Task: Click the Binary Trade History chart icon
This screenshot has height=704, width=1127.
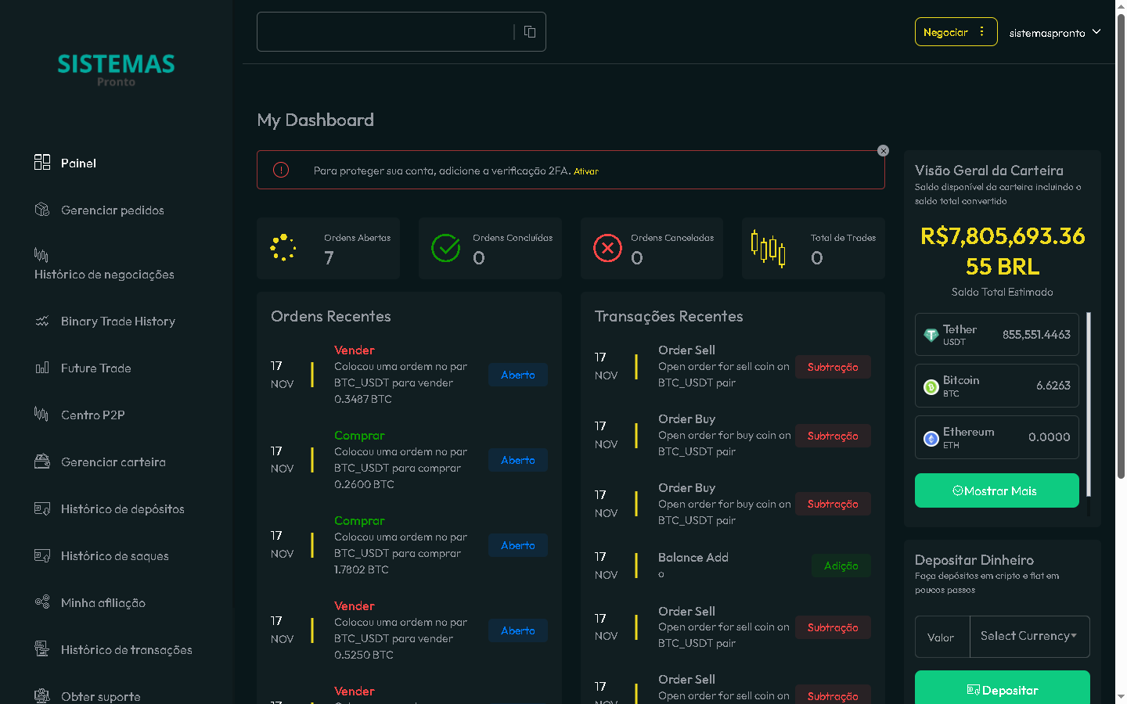Action: point(42,321)
